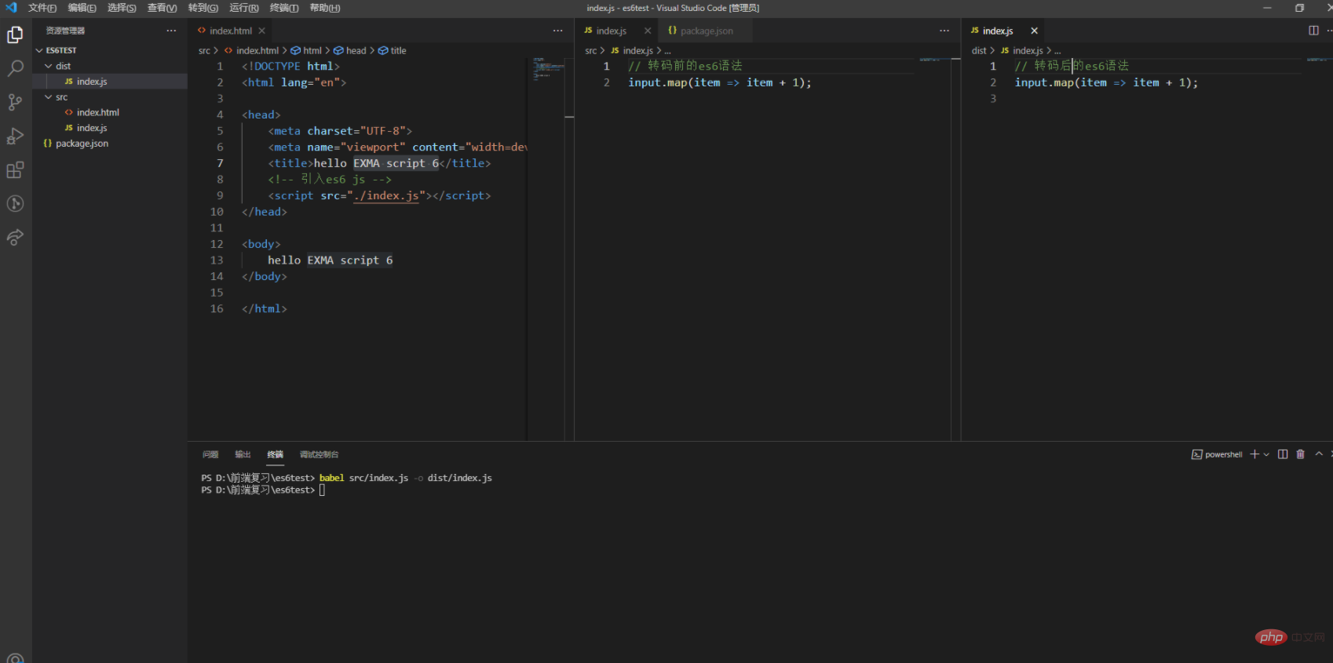Click the Explorer files icon
Screen dimensions: 1333x663
(x=15, y=35)
